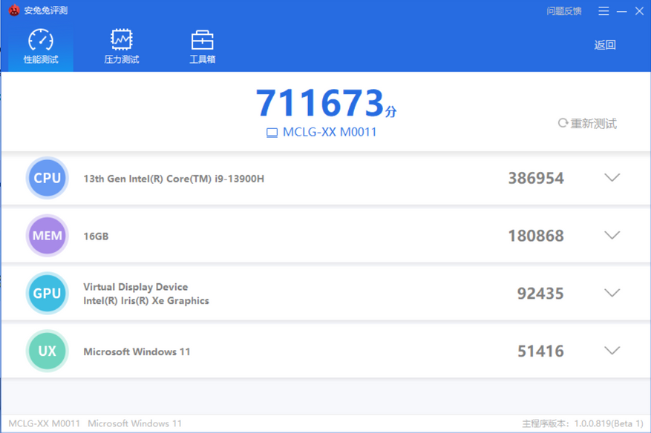Expand the MEM 16GB score chevron
Screen dimensions: 651x433
click(x=612, y=235)
